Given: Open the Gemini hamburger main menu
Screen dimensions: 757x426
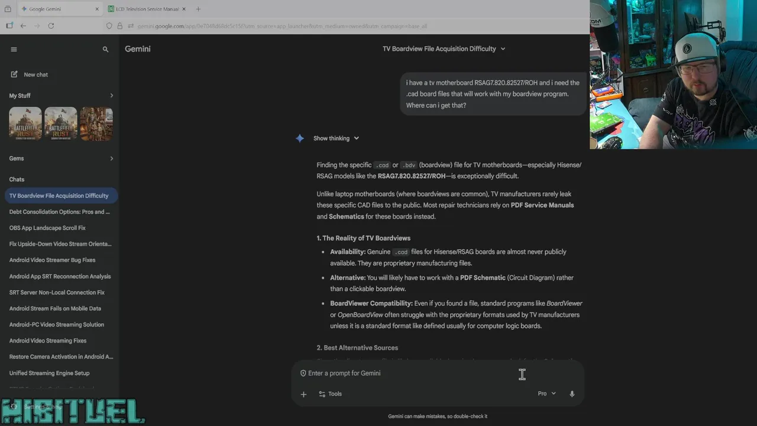Looking at the screenshot, I should click(14, 49).
